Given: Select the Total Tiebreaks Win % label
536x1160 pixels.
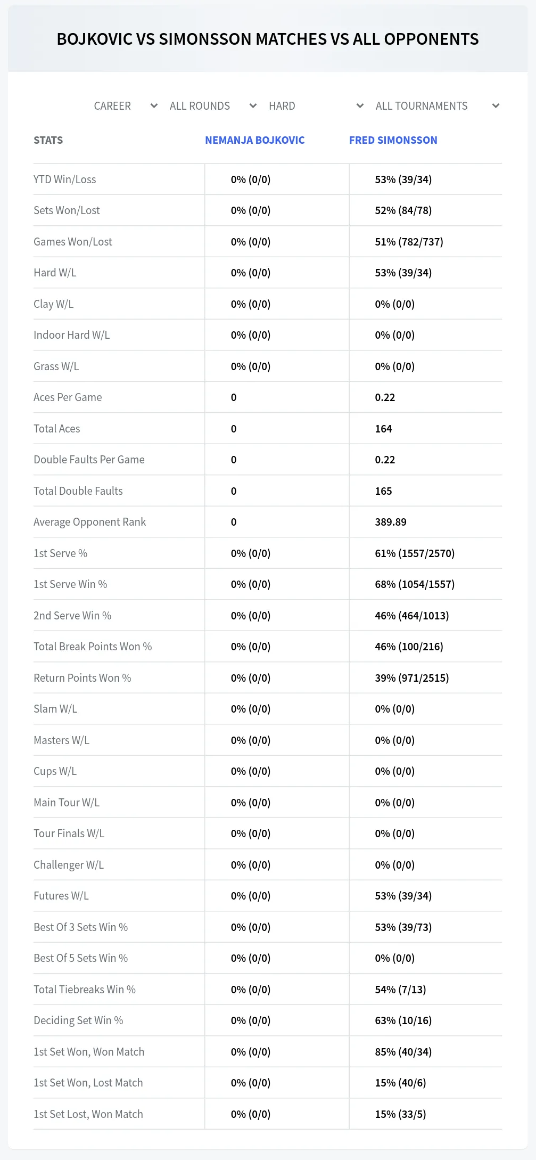Looking at the screenshot, I should point(85,990).
